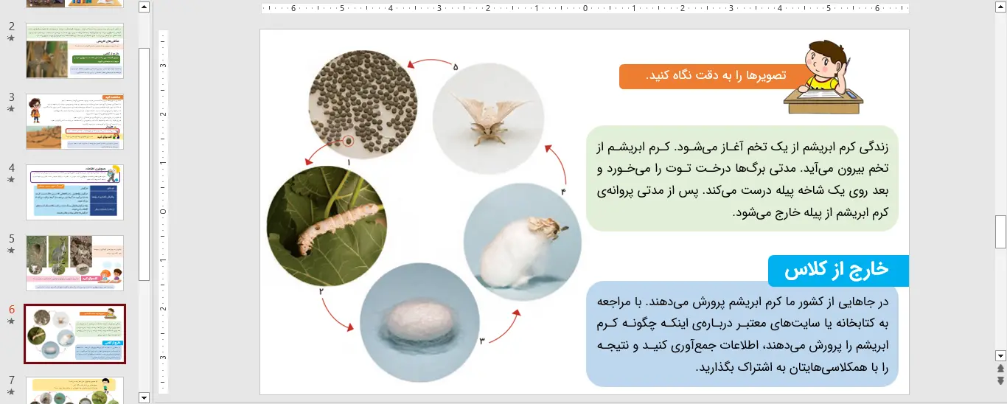Select the orange banner text box on slide
The width and height of the screenshot is (1007, 404).
(x=705, y=76)
